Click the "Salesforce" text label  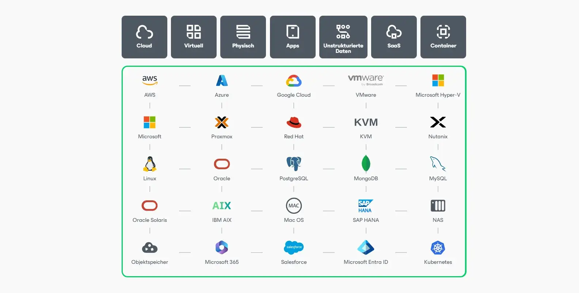(294, 262)
